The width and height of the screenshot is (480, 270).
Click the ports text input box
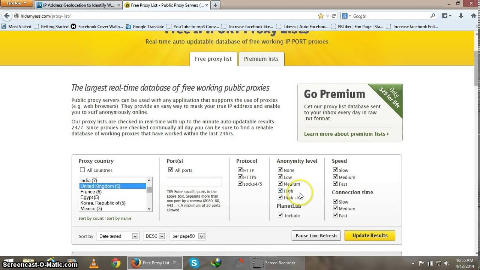[x=194, y=181]
